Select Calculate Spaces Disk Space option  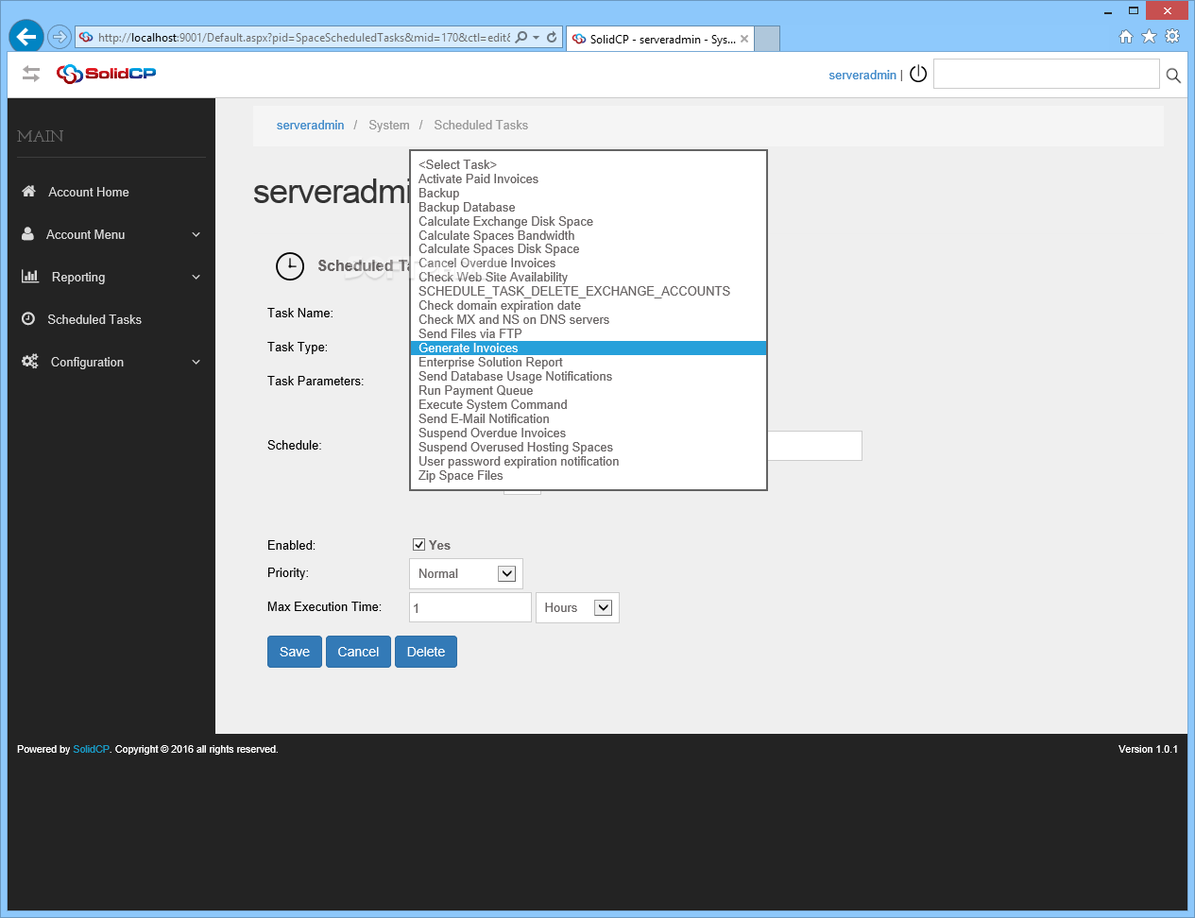point(588,249)
